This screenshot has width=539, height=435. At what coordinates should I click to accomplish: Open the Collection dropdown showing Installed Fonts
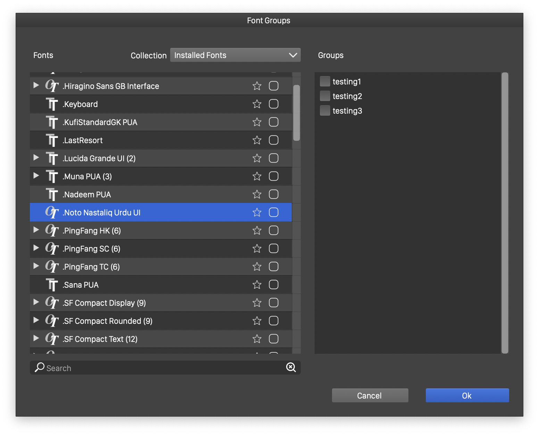235,55
